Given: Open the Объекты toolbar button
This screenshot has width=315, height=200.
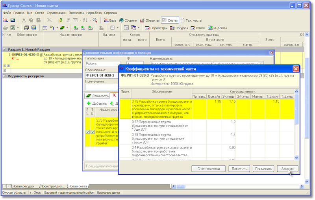Looking at the screenshot, I should pyautogui.click(x=150, y=20).
